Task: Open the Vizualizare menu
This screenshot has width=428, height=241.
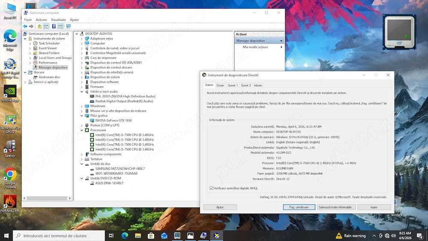Action: 58,20
